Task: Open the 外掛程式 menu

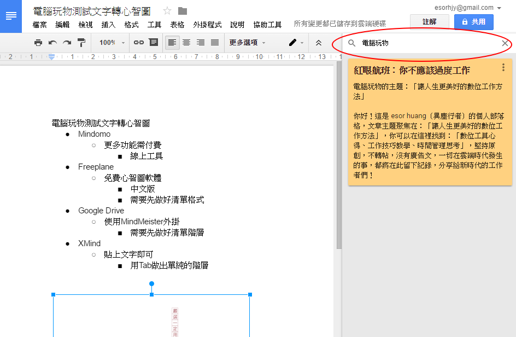Action: click(207, 25)
